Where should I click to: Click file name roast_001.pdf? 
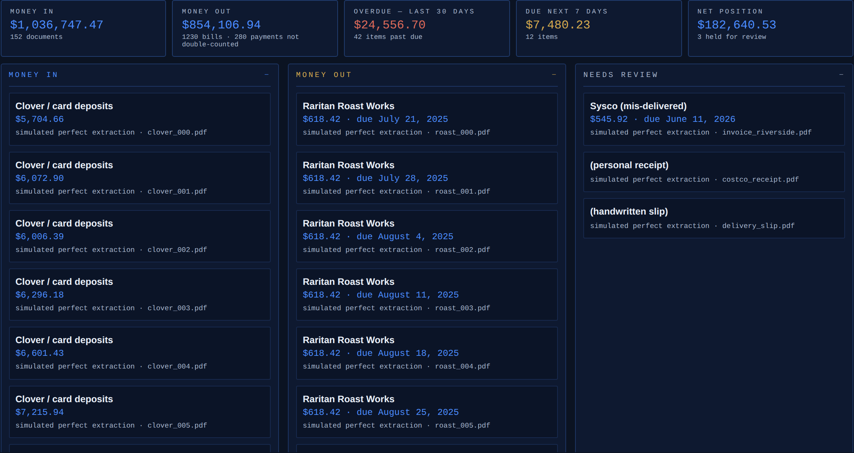point(463,191)
